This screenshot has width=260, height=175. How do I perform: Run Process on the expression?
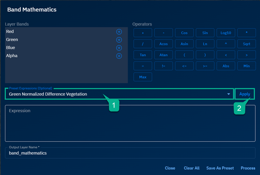pyautogui.click(x=248, y=168)
